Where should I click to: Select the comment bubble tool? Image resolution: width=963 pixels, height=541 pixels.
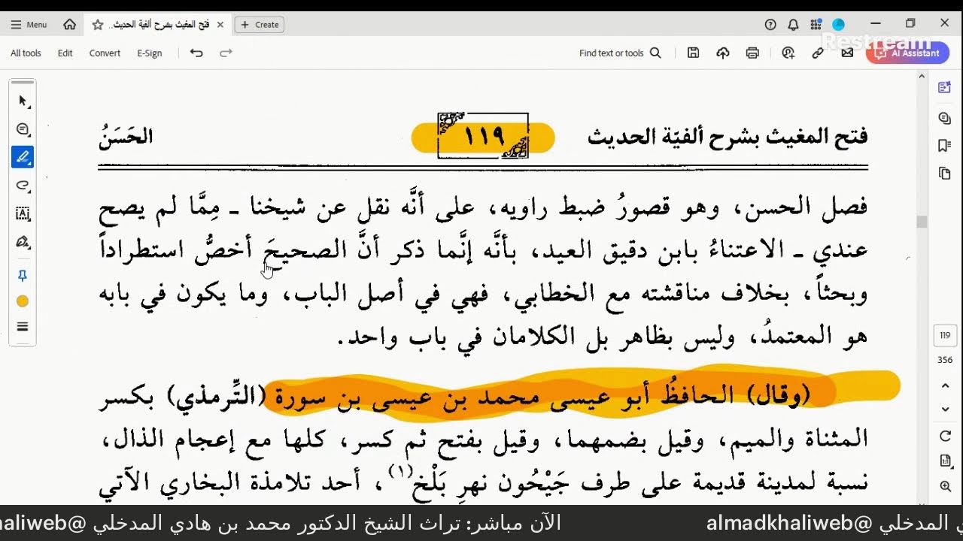point(23,129)
